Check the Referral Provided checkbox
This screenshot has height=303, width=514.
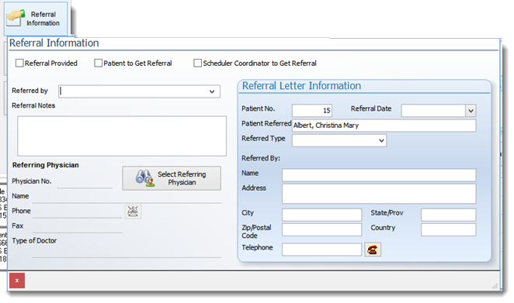[x=19, y=63]
